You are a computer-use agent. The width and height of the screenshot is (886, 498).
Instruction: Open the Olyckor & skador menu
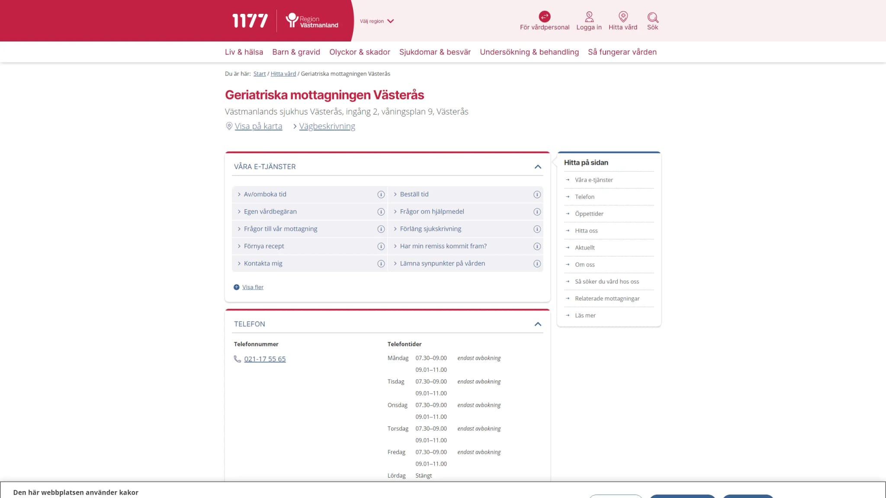(360, 52)
